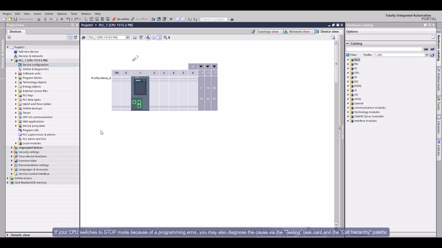Open the PLC_1 device selector dropdown

point(127,38)
